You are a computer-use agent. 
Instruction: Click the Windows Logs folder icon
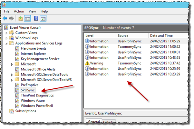tap(12, 38)
